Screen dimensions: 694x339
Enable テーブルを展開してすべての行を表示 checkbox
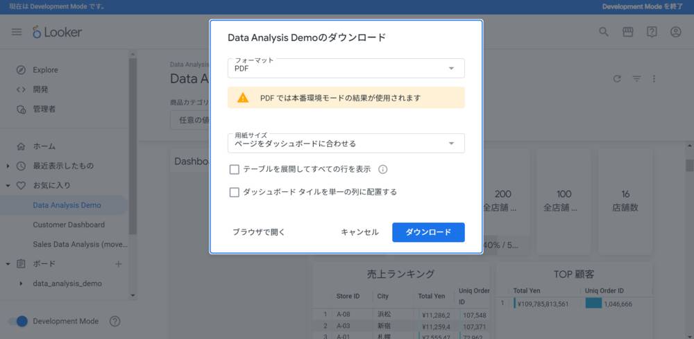[x=234, y=169]
